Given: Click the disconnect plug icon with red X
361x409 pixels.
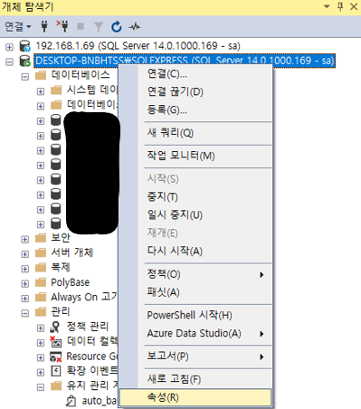Looking at the screenshot, I should pyautogui.click(x=62, y=26).
